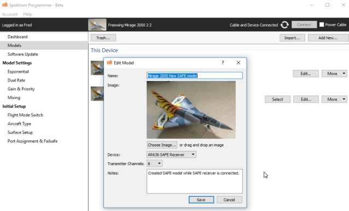Expand the More dropdown for the second model
349x211 pixels.
tap(334, 99)
